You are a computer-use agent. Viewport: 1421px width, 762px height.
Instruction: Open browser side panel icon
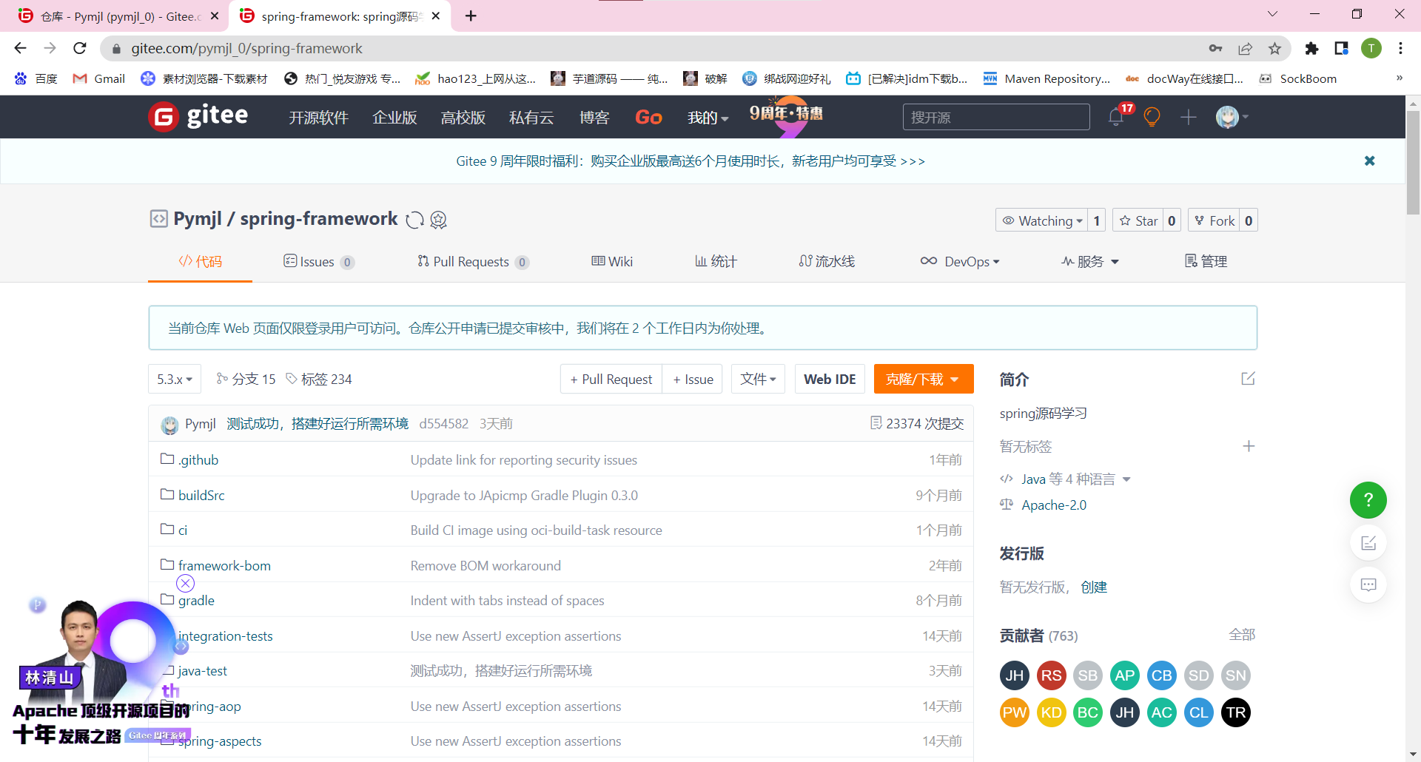(x=1341, y=48)
